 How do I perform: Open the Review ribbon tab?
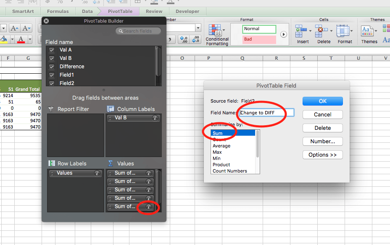pos(154,12)
